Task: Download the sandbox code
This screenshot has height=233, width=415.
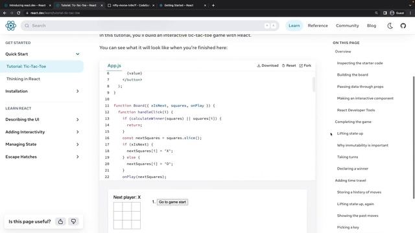Action: coord(268,65)
